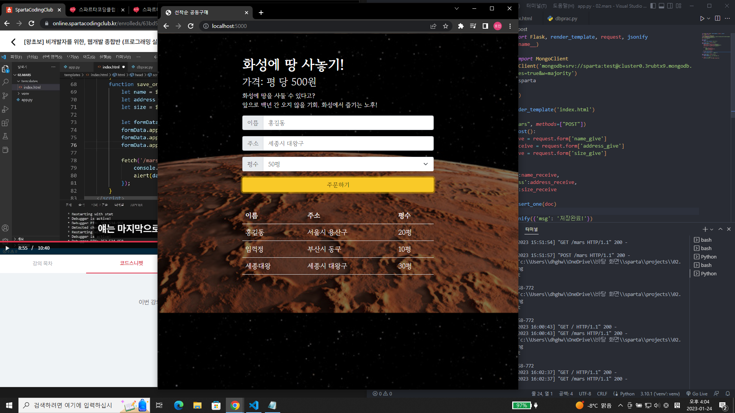735x413 pixels.
Task: Open Chrome profile avatar
Action: point(498,26)
